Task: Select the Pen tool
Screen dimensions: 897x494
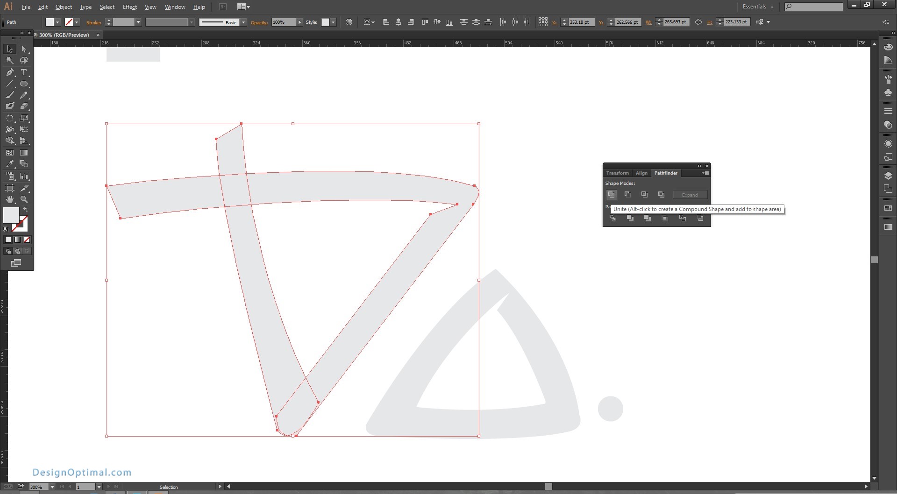Action: click(x=10, y=72)
